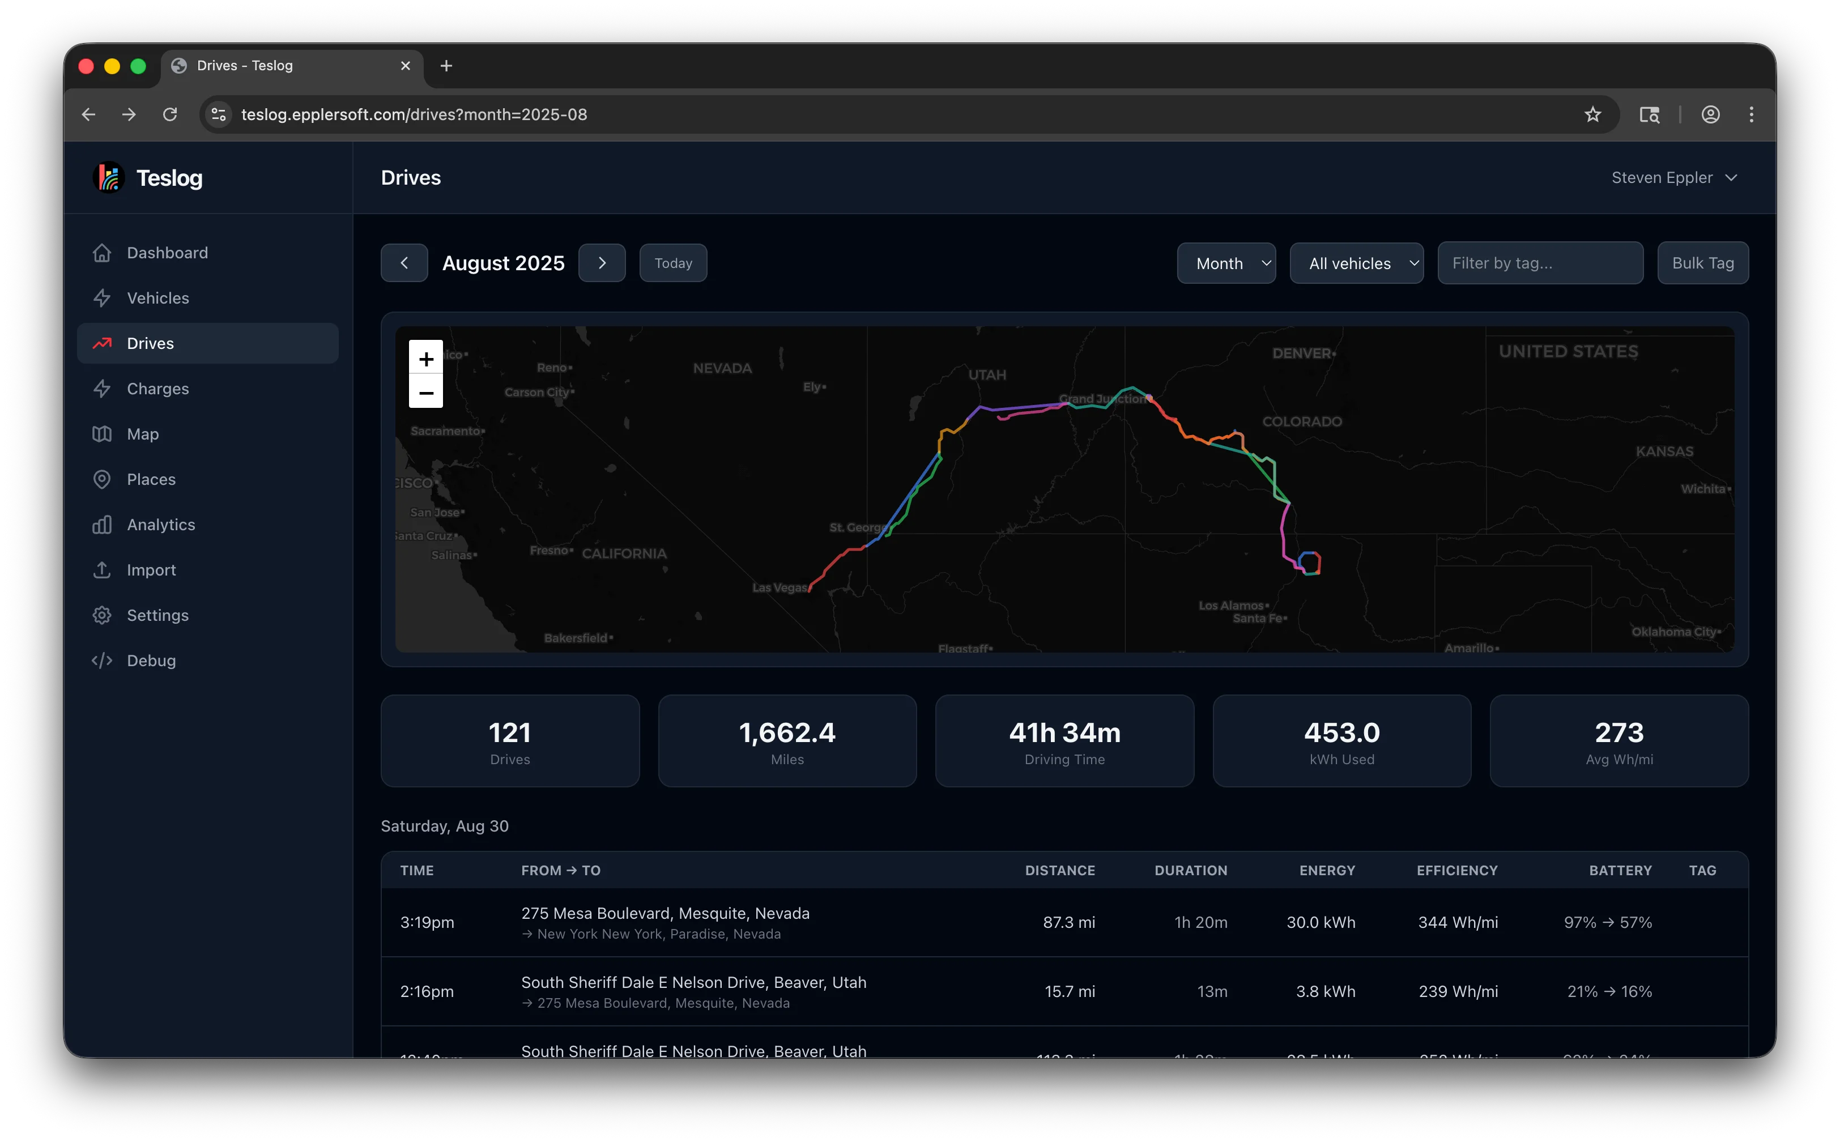Click the Filter by tag field
Screen dimensions: 1840x1142
click(1540, 263)
